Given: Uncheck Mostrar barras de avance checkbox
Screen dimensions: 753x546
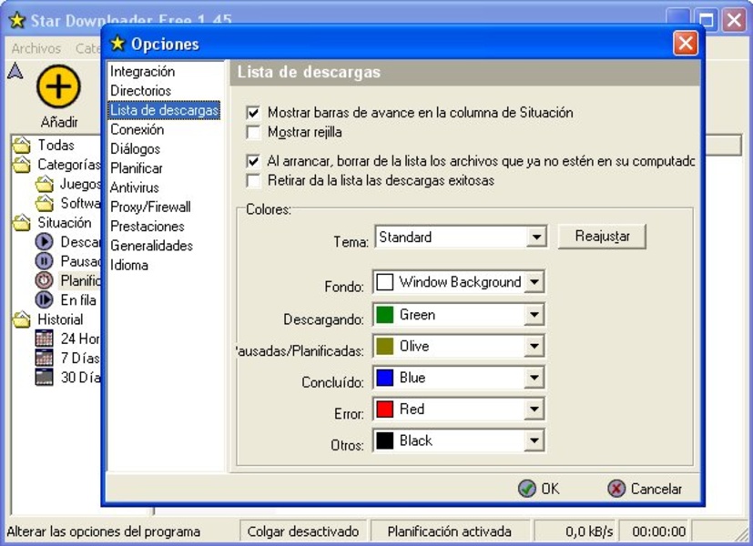Looking at the screenshot, I should click(254, 113).
